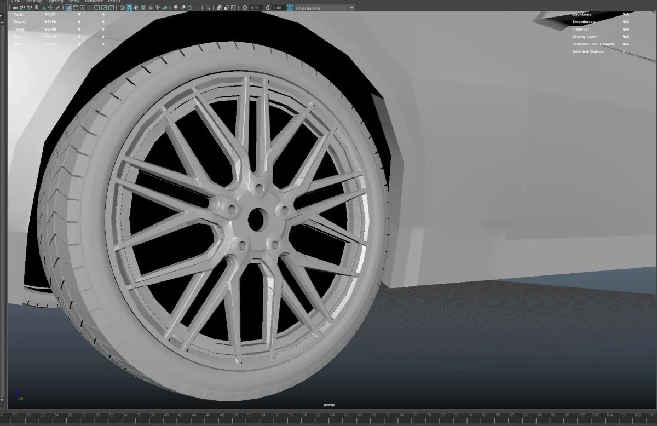The width and height of the screenshot is (657, 426).
Task: Click the Smoothness HUD label
Action: pos(584,21)
